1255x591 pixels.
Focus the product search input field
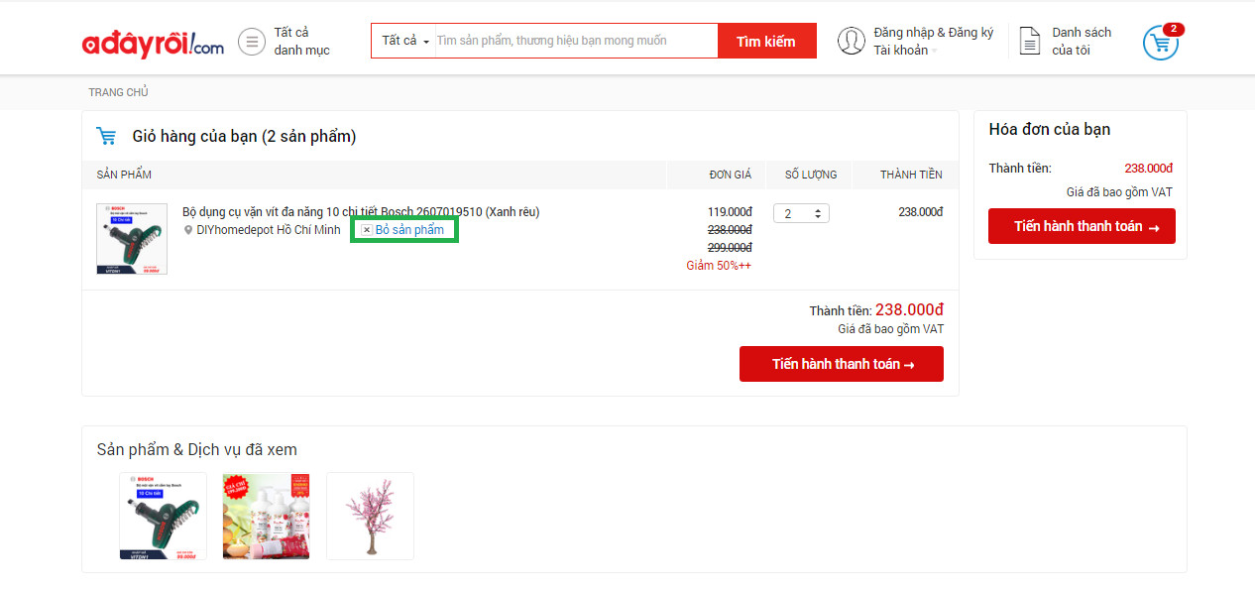[x=575, y=41]
